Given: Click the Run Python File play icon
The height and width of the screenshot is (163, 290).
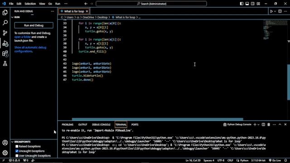Looking at the screenshot, I should tap(271, 11).
